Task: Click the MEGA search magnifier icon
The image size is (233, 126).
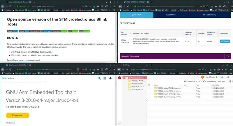Action: click(222, 77)
